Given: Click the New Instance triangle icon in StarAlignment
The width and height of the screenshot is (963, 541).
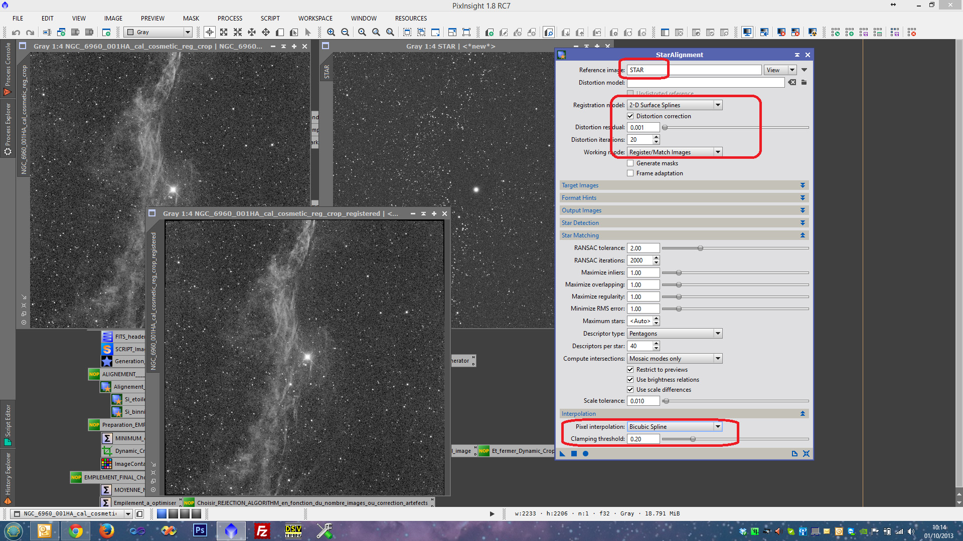Looking at the screenshot, I should [562, 454].
